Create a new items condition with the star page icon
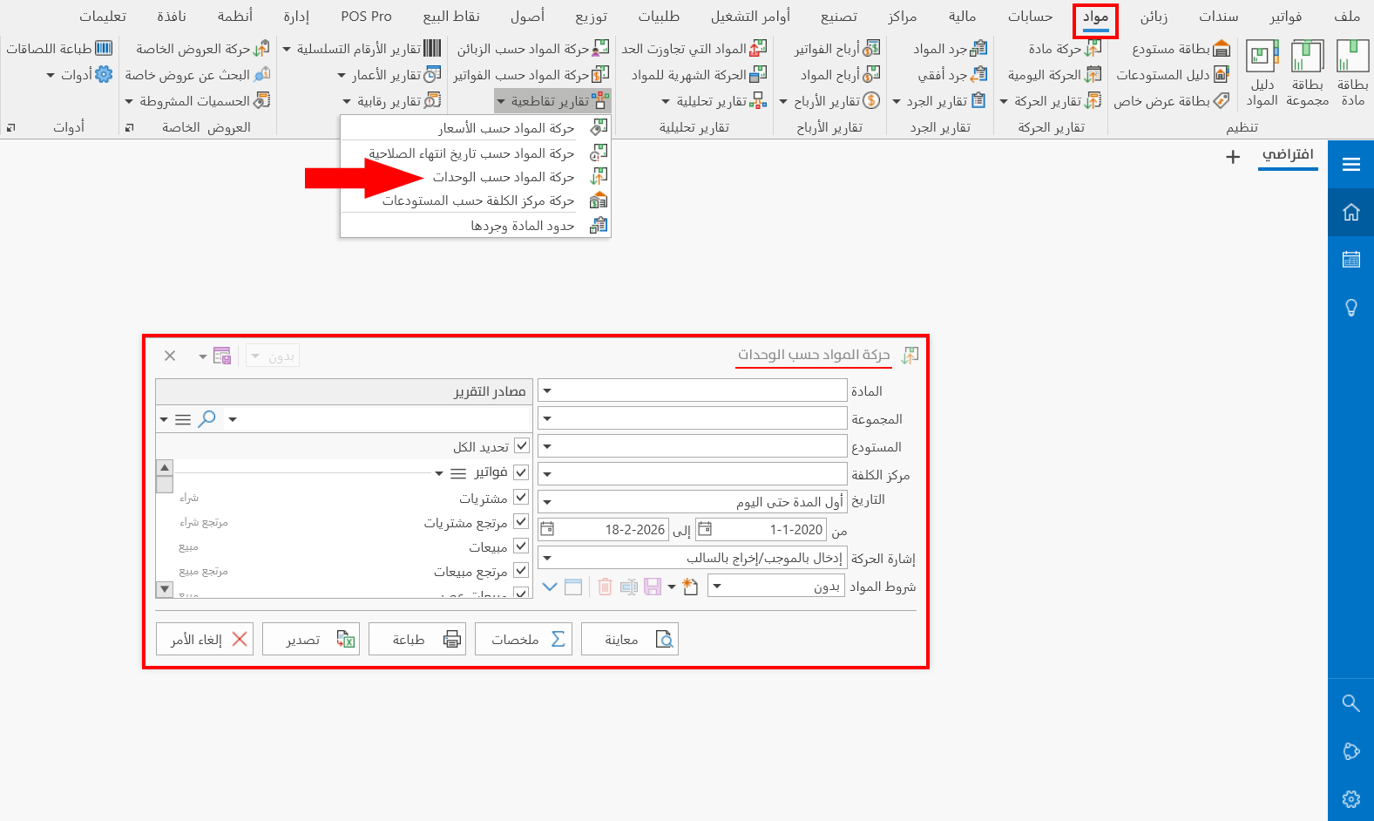This screenshot has height=821, width=1374. tap(690, 587)
